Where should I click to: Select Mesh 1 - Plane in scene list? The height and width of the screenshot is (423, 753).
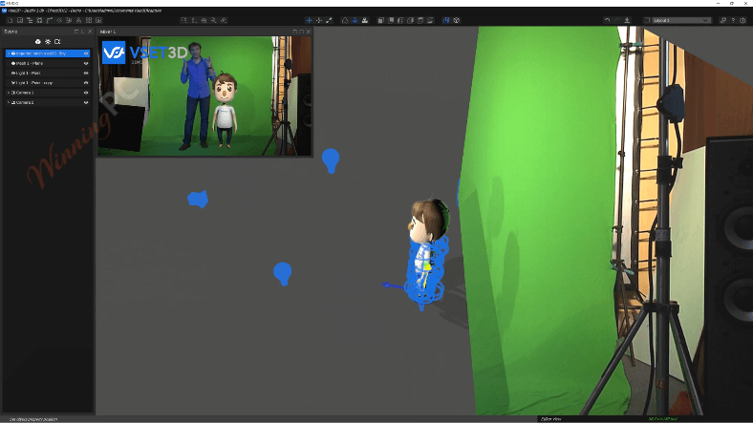click(x=48, y=63)
